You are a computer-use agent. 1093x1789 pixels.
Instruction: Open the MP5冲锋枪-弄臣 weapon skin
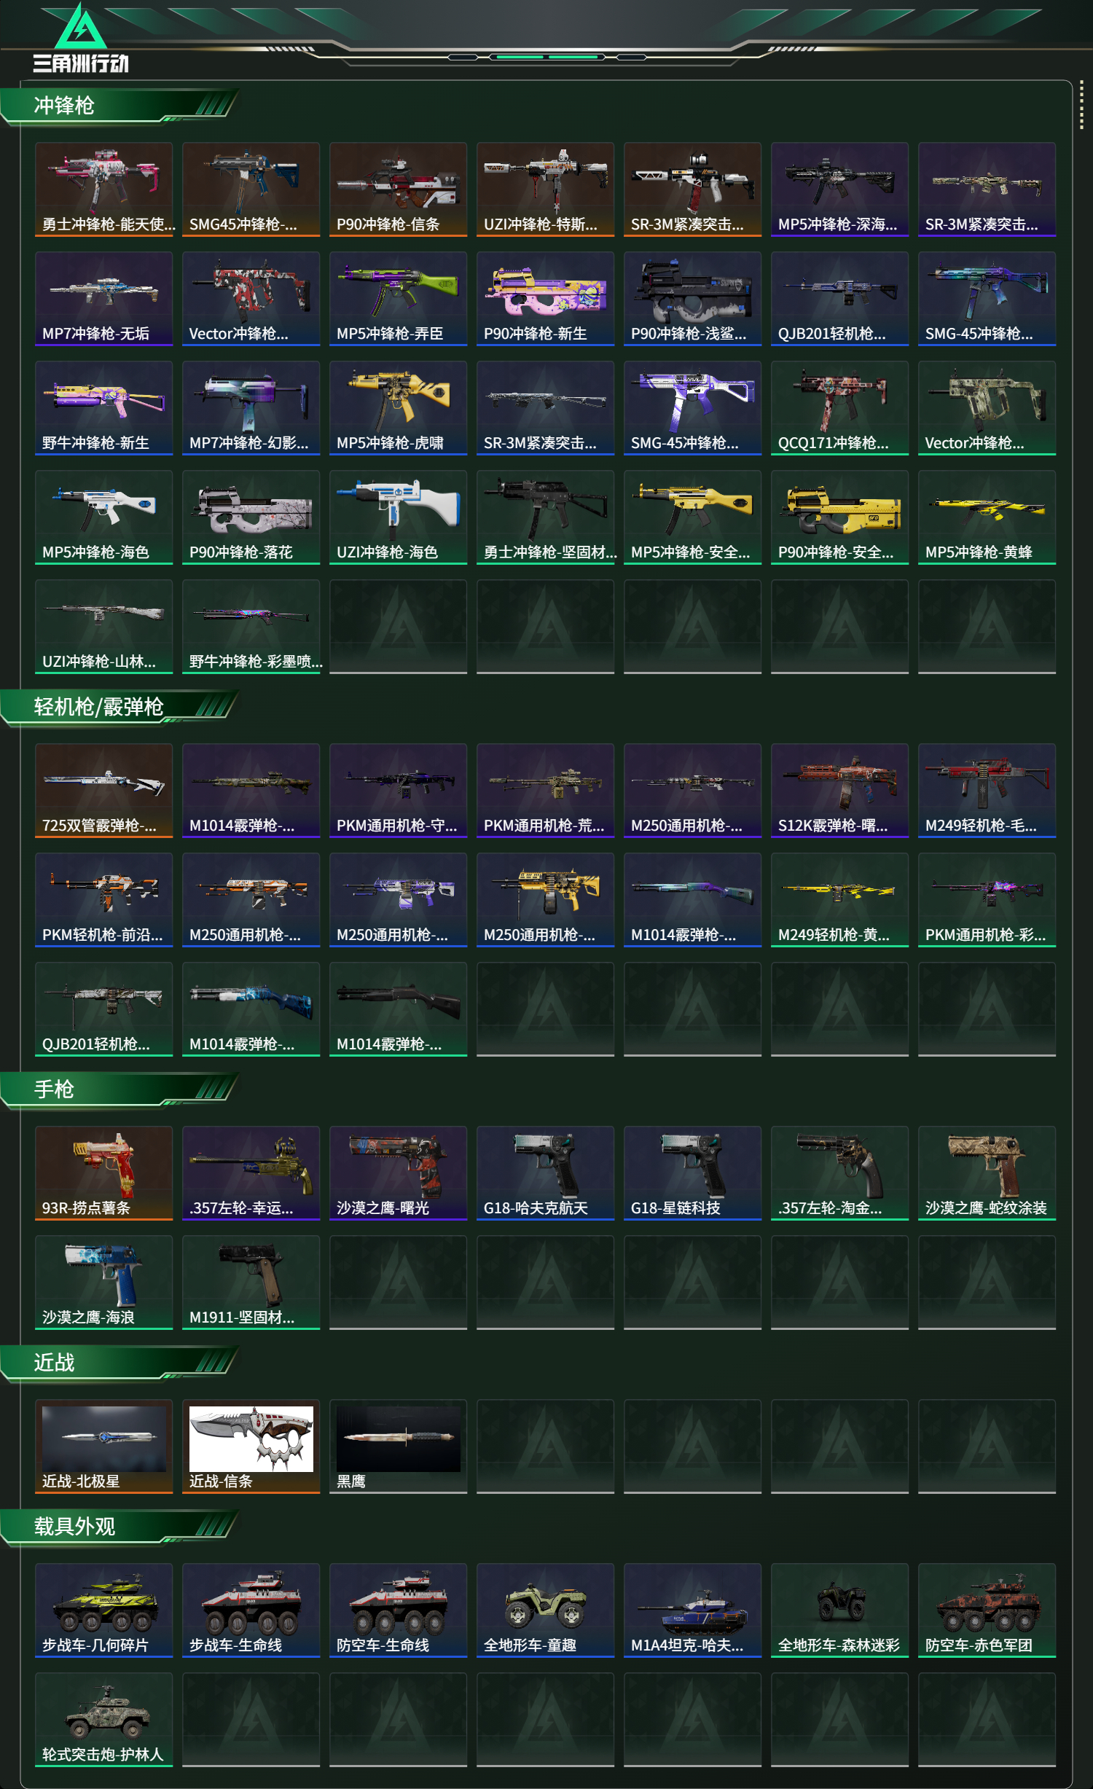tap(398, 299)
